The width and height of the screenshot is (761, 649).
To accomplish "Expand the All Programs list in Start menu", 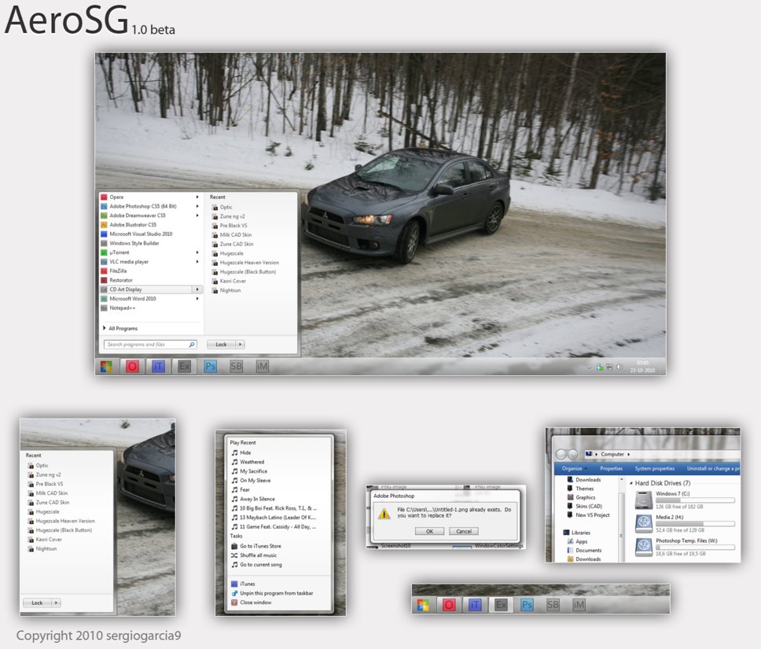I will coord(123,328).
